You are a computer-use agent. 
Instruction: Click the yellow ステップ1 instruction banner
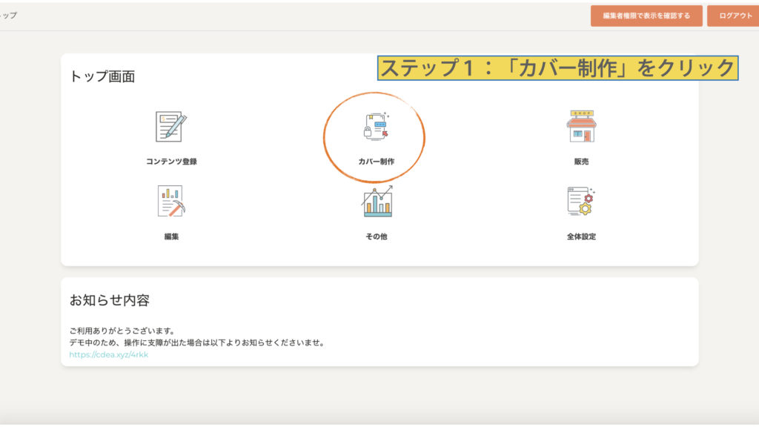point(557,68)
